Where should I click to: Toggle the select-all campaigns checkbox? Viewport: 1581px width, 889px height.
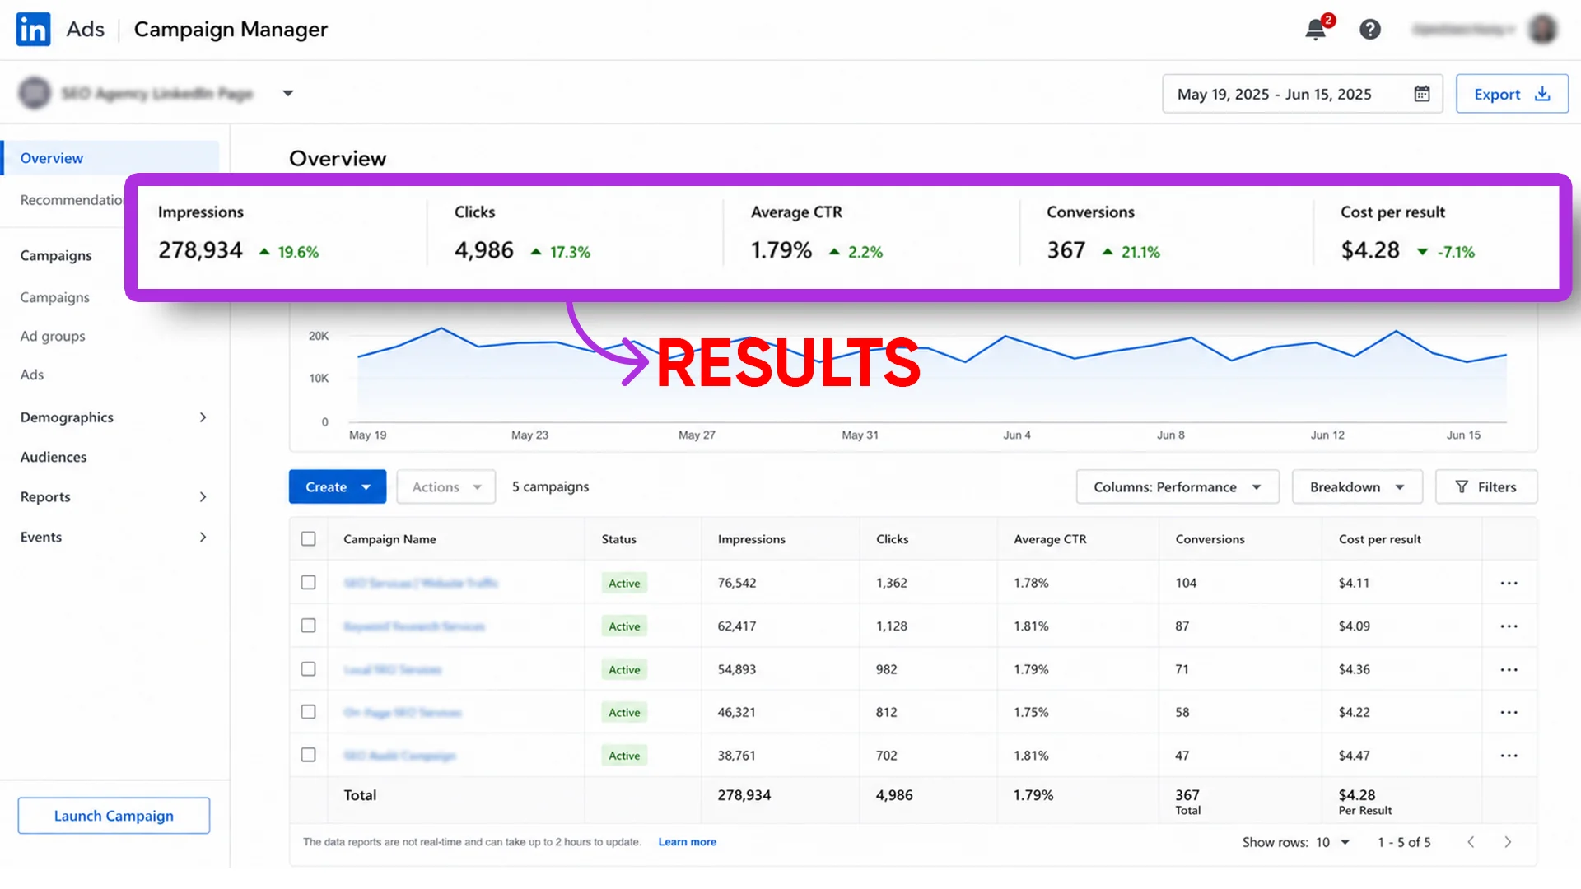click(x=308, y=539)
